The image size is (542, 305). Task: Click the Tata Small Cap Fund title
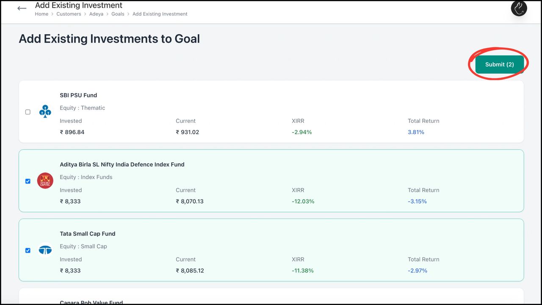click(x=88, y=233)
